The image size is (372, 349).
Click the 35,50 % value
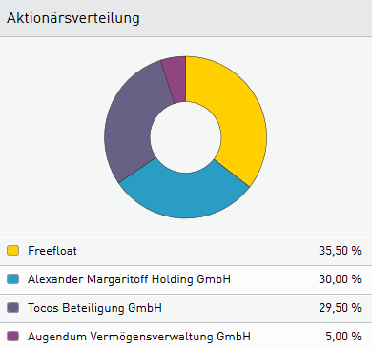(x=340, y=251)
